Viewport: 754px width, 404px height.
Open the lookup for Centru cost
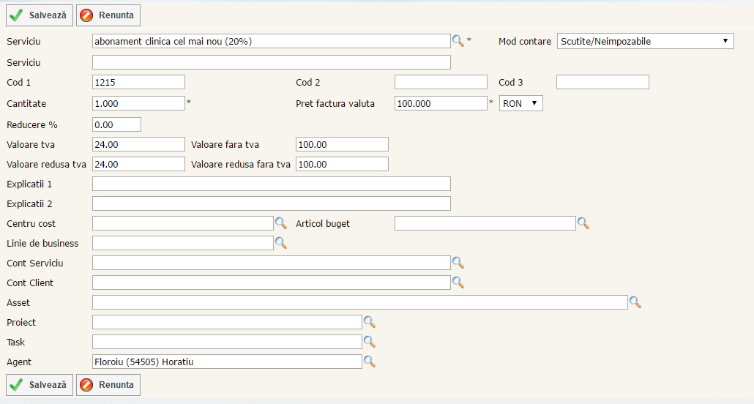pos(280,223)
